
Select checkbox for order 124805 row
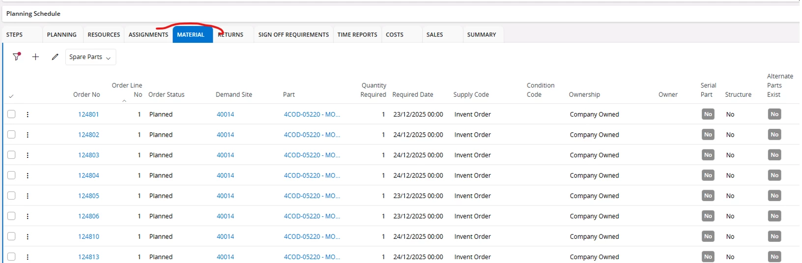[x=11, y=196]
